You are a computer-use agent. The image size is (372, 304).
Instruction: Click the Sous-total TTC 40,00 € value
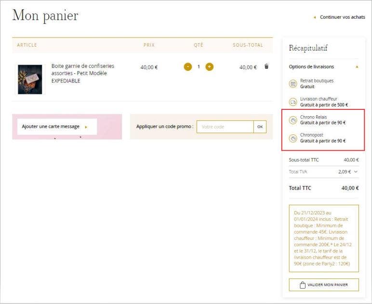point(351,160)
